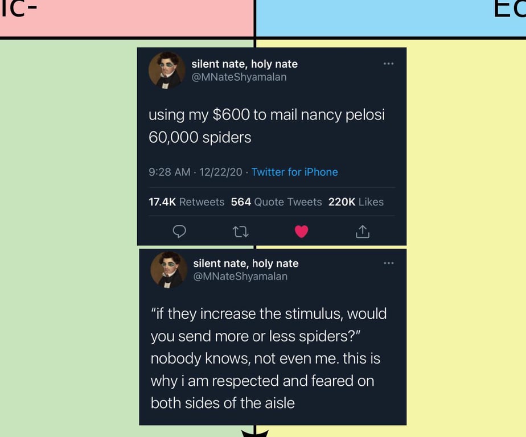Click the first tweet's display name
This screenshot has height=437, width=526.
[x=244, y=64]
